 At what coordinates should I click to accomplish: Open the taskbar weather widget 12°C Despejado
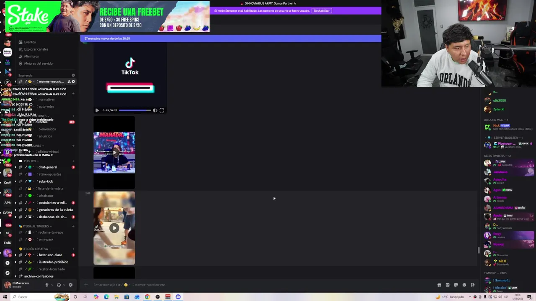(x=451, y=297)
